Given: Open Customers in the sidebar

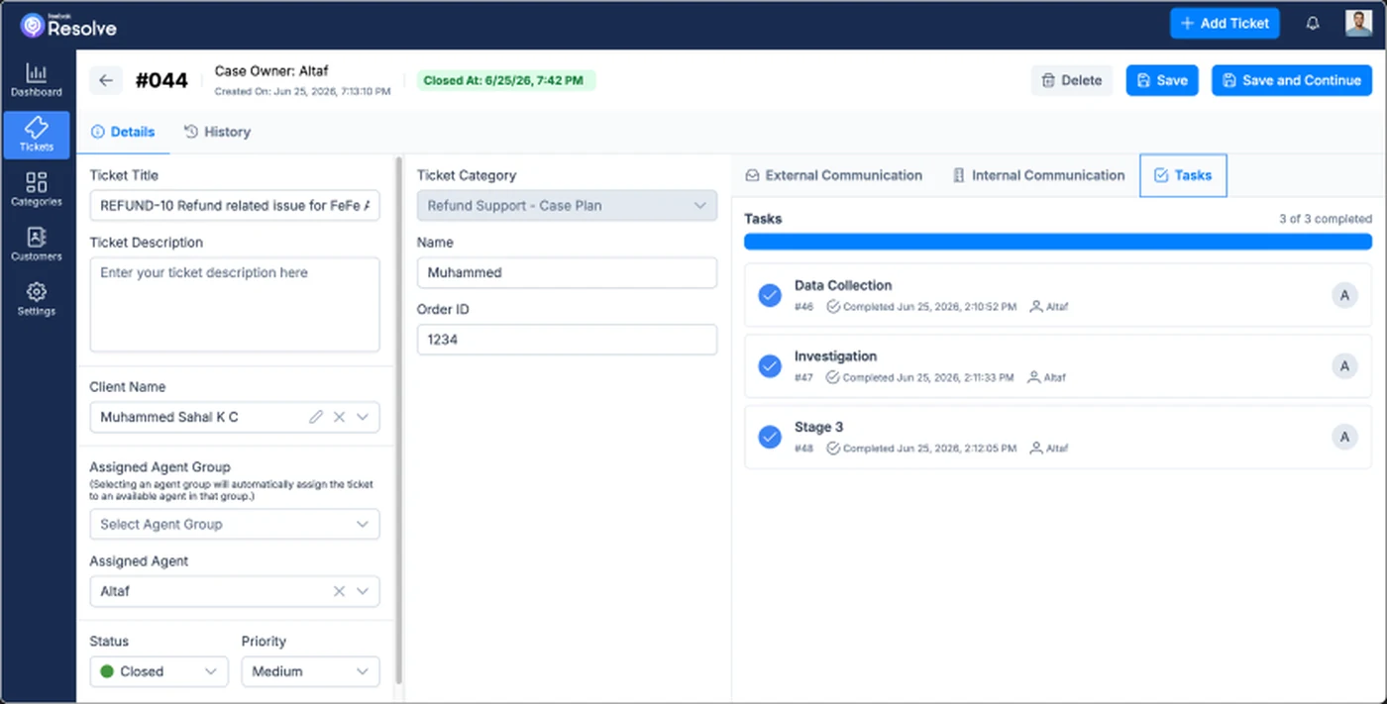Looking at the screenshot, I should 37,245.
